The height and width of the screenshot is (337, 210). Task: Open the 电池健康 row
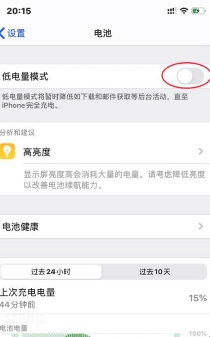(x=105, y=226)
